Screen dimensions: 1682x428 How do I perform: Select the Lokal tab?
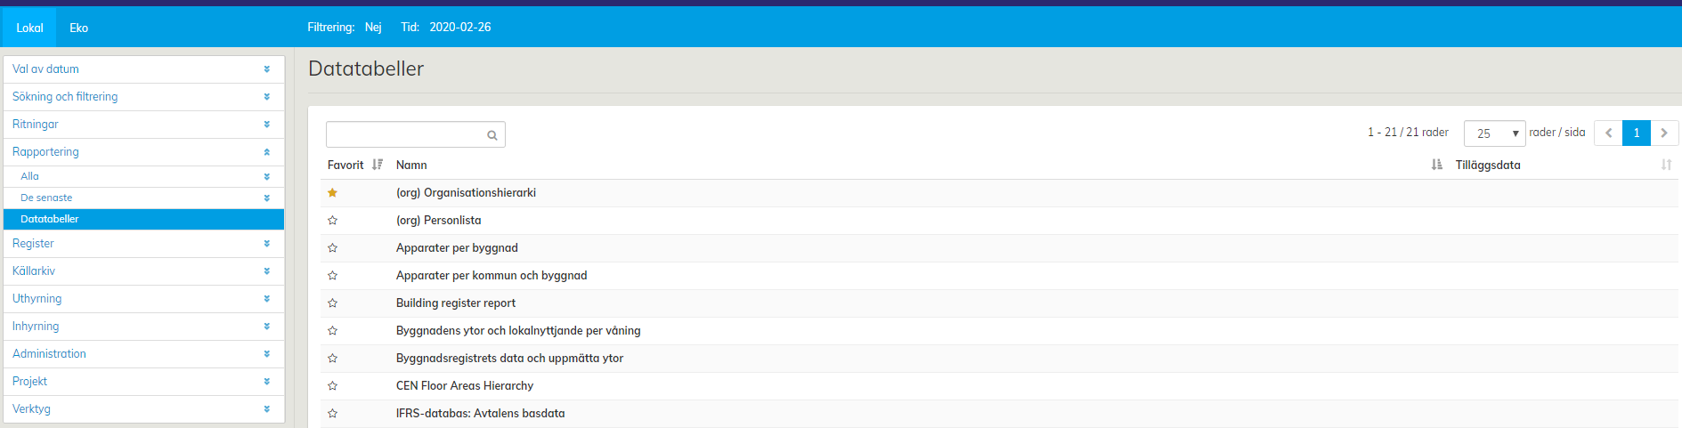point(29,28)
